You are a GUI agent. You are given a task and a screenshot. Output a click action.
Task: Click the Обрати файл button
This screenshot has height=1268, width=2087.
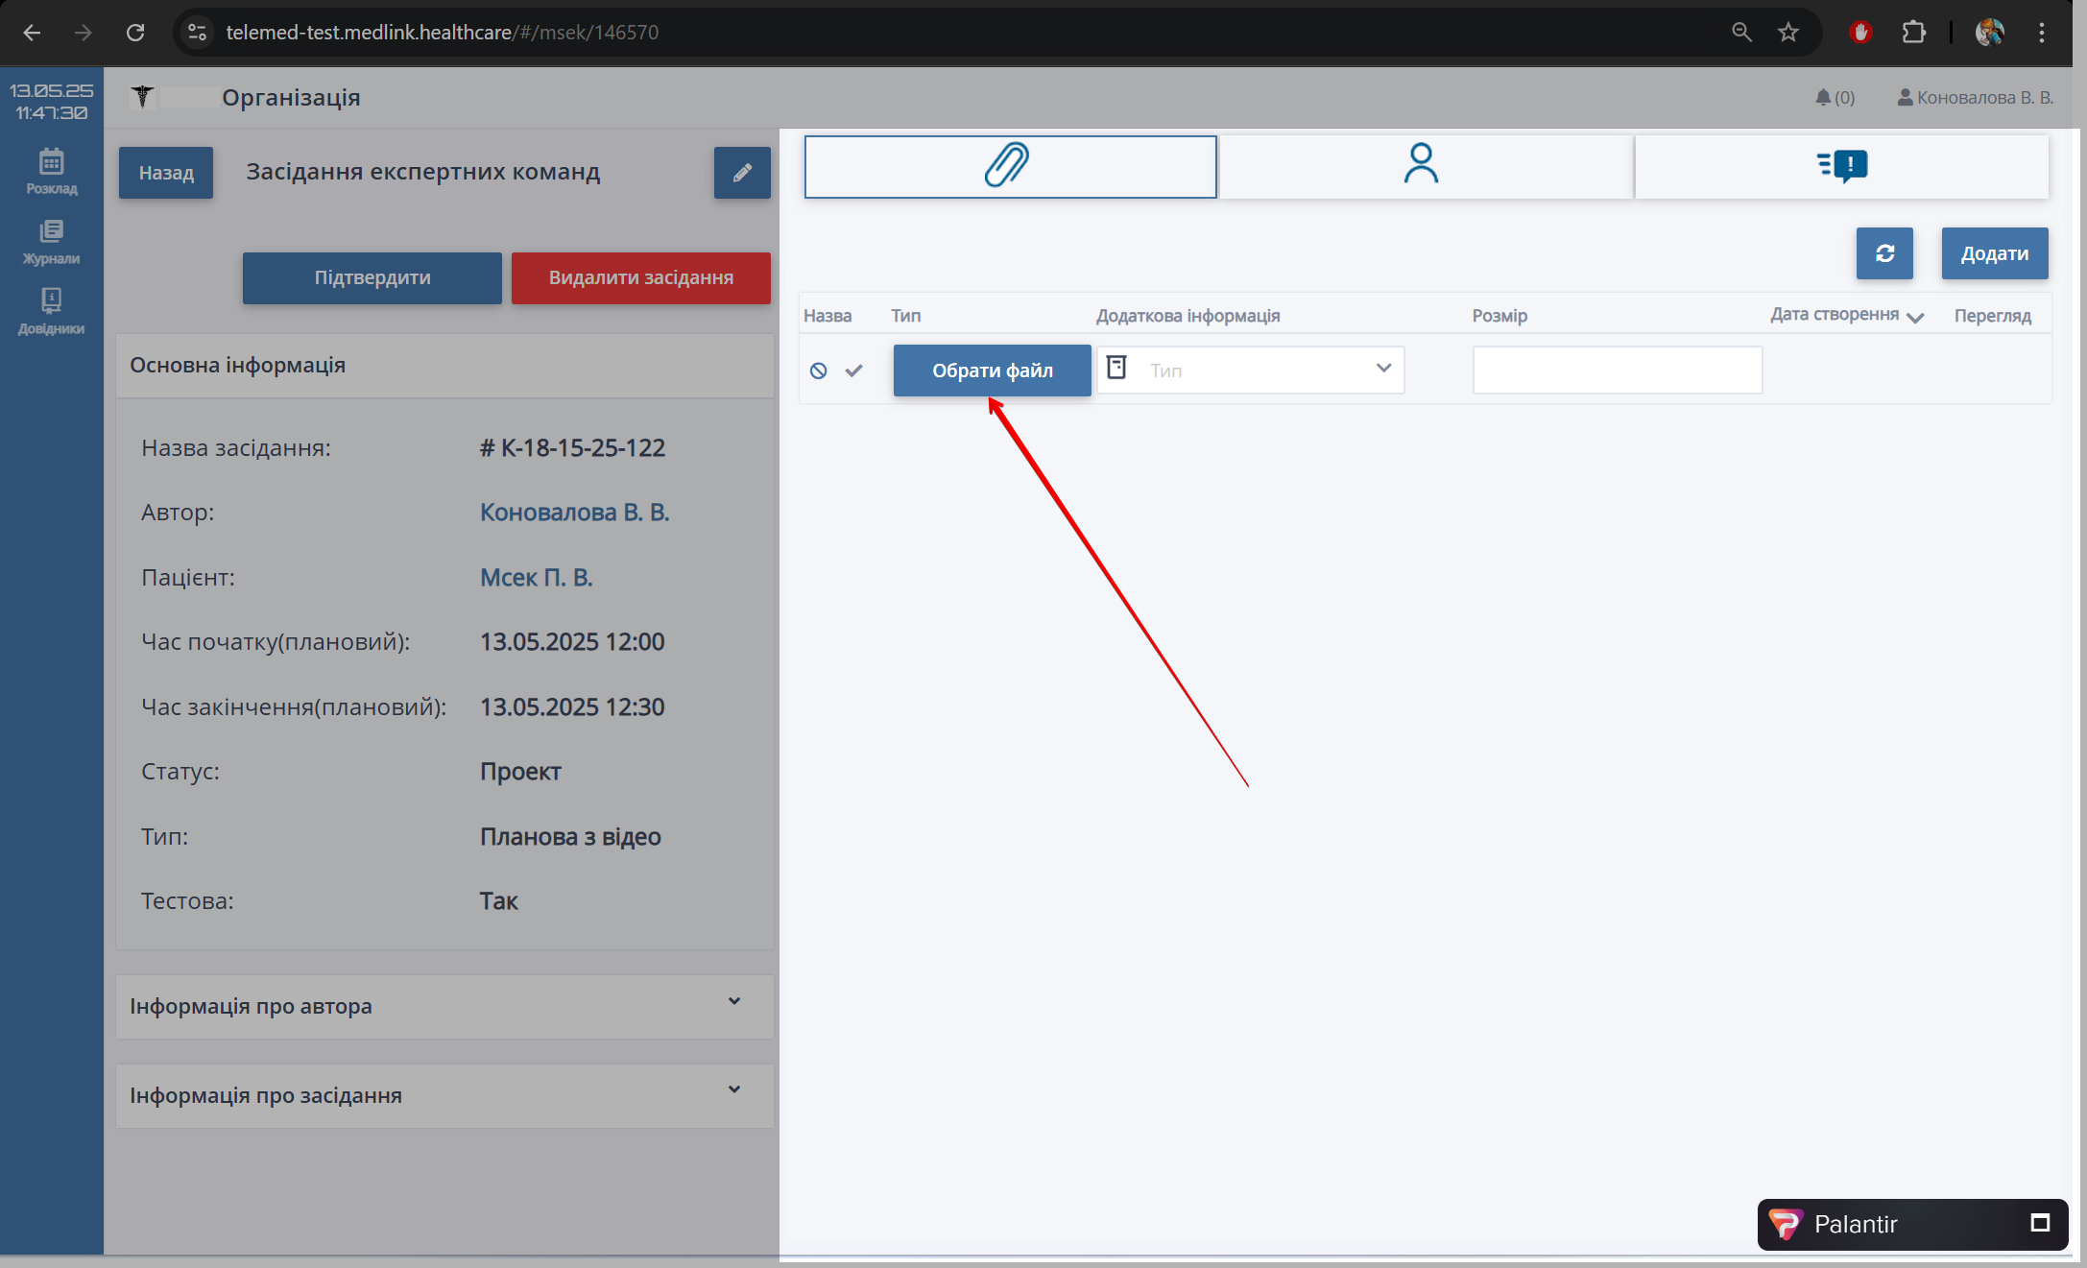[992, 371]
